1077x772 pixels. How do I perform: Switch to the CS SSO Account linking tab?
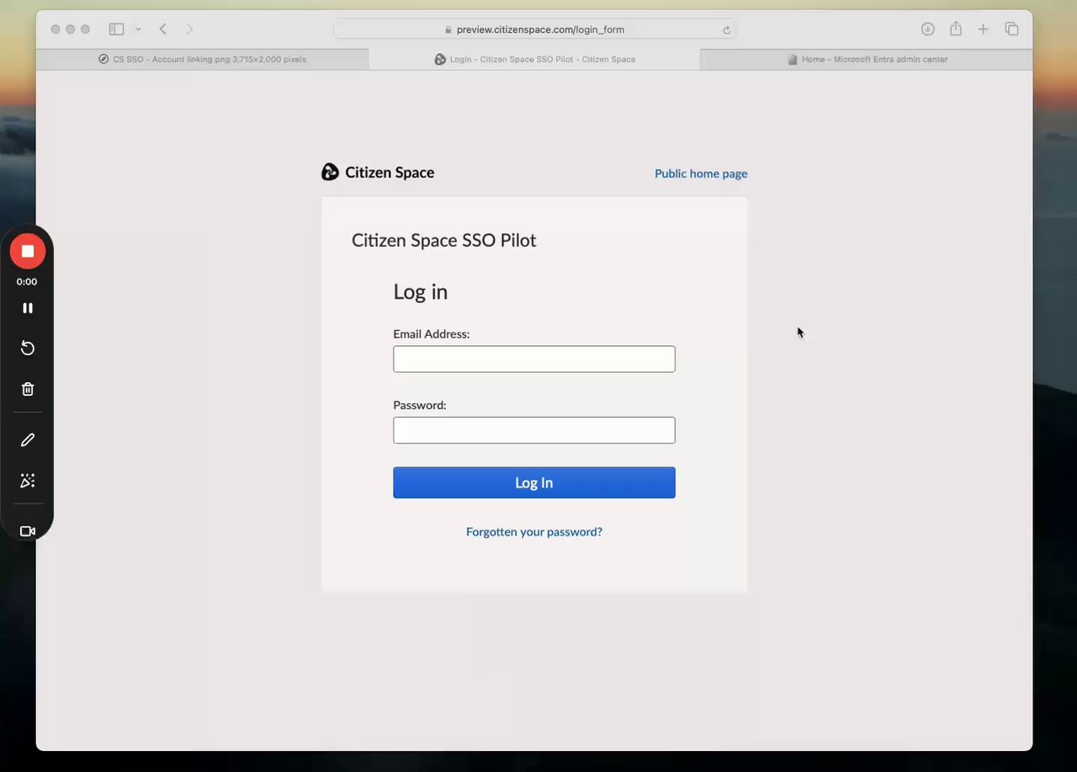[202, 60]
